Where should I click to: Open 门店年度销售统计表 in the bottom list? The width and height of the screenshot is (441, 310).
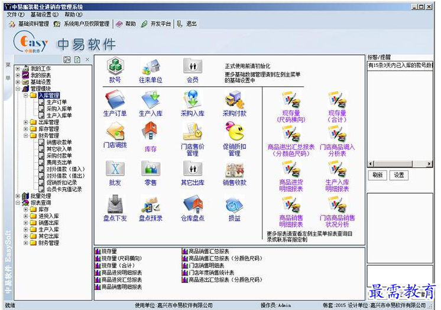click(x=211, y=273)
